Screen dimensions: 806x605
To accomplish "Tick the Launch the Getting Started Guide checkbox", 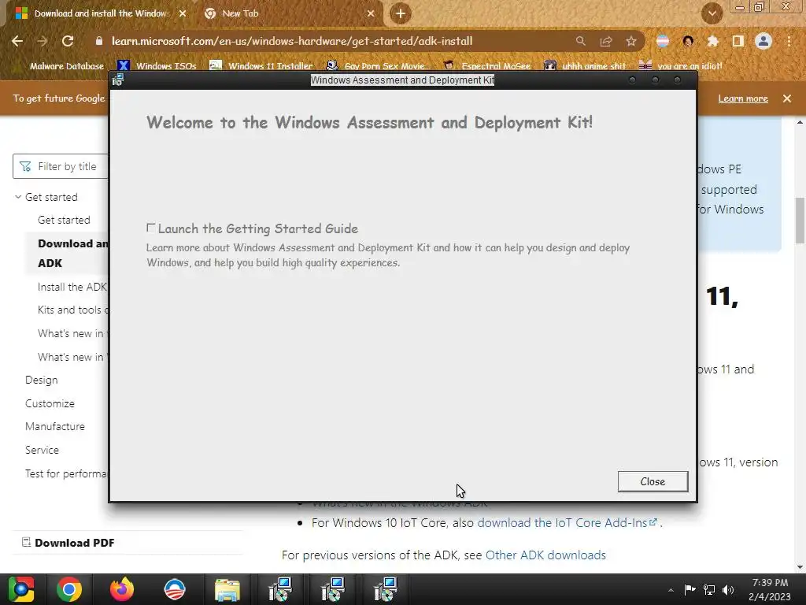I will tap(150, 228).
